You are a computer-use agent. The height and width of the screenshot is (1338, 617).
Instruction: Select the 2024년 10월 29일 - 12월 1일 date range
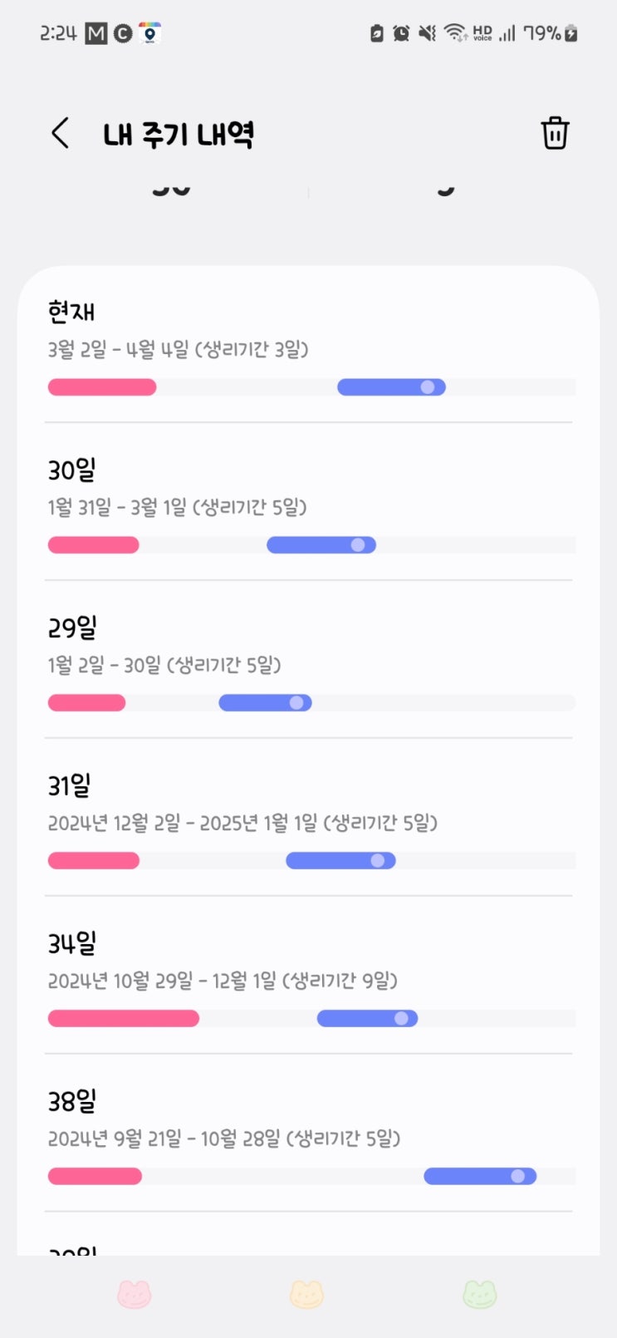(223, 981)
